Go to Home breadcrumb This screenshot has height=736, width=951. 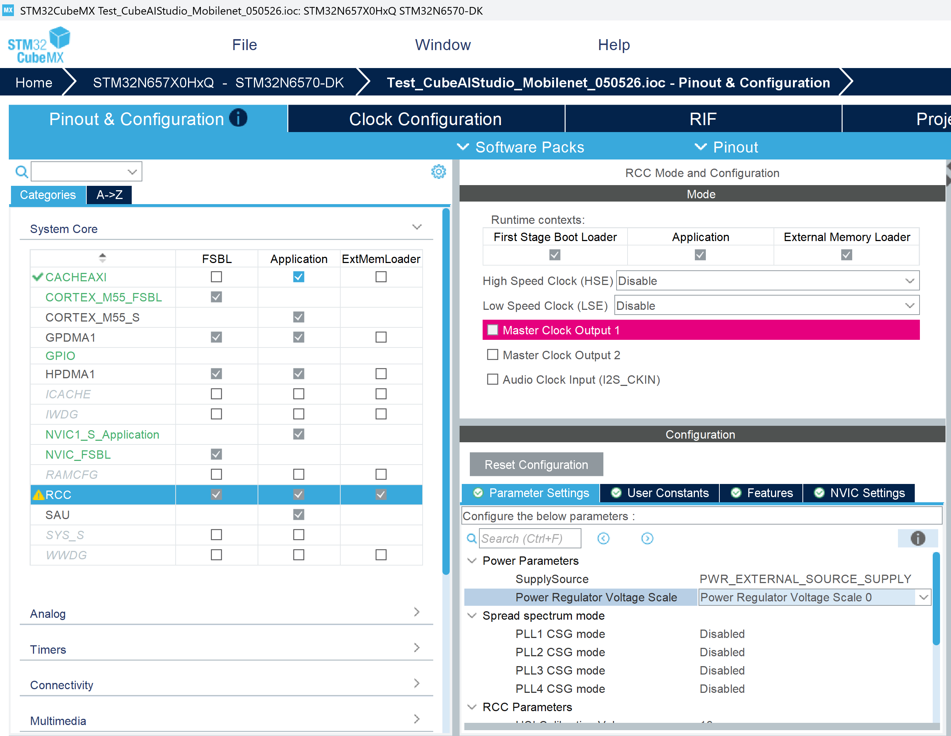(34, 82)
